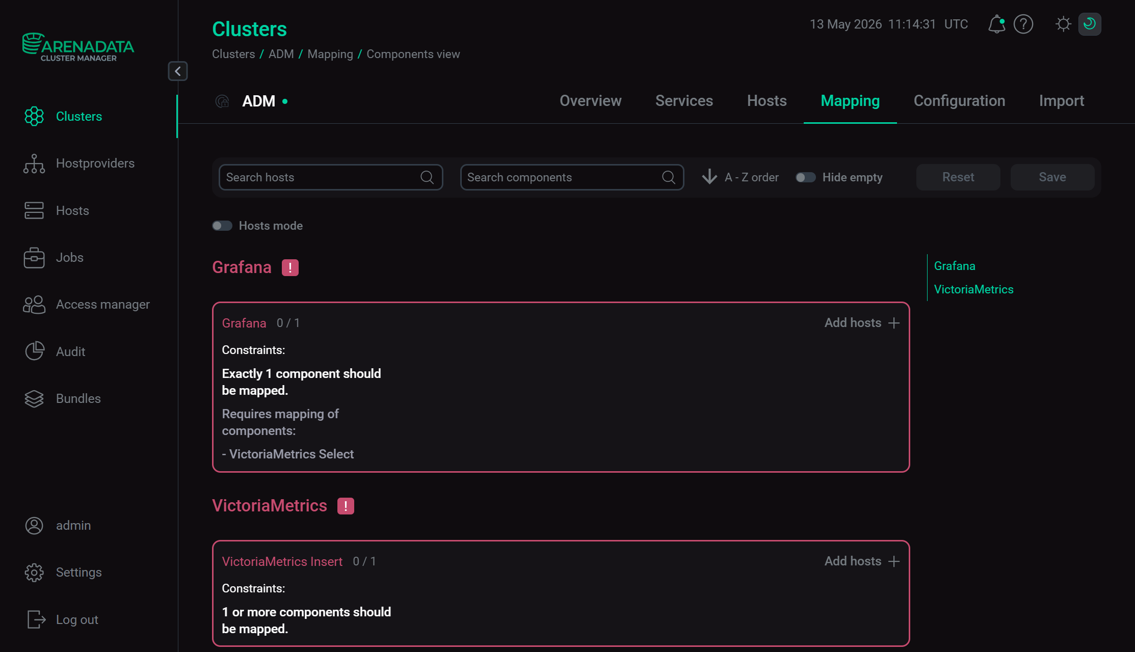Image resolution: width=1135 pixels, height=652 pixels.
Task: Switch to the Overview tab
Action: click(x=591, y=101)
